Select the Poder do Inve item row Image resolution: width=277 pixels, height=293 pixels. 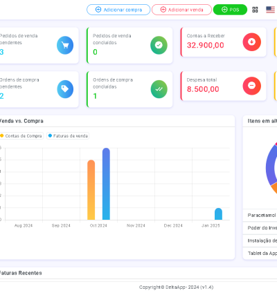[x=260, y=228]
